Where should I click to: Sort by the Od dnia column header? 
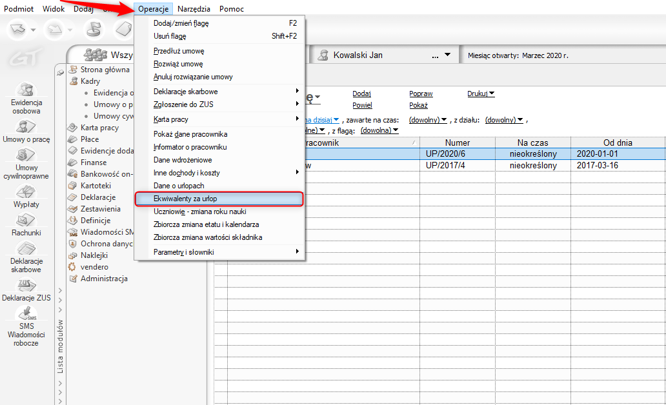[618, 143]
